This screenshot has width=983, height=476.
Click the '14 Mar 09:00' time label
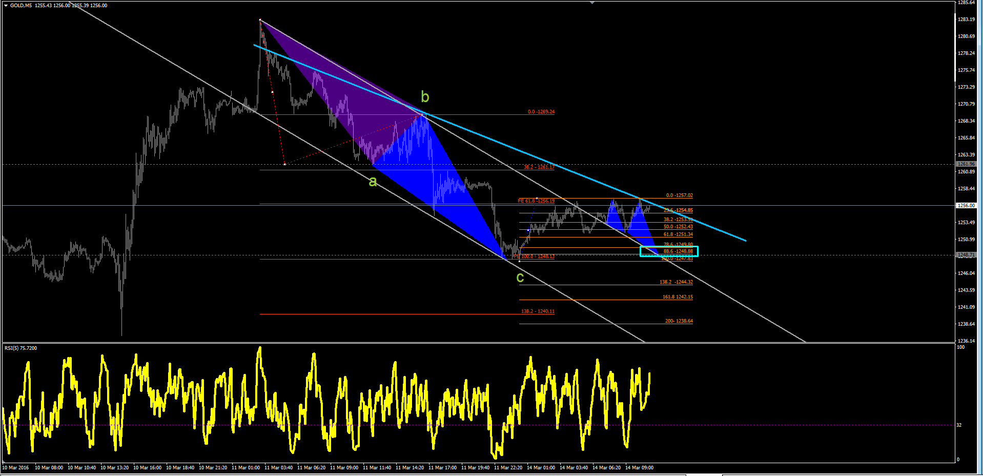pos(640,468)
